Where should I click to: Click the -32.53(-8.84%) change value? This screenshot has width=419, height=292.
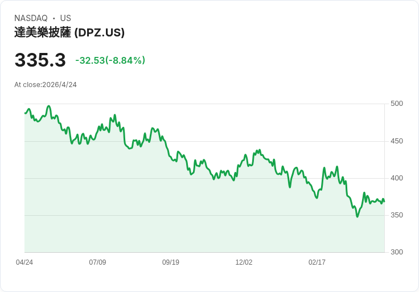click(110, 60)
